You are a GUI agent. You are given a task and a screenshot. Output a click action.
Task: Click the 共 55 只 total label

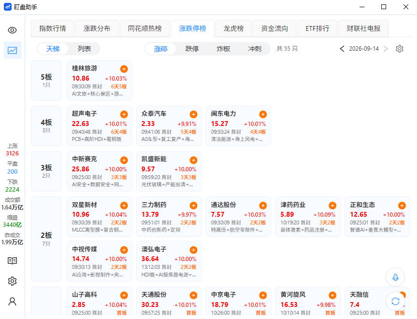(x=287, y=49)
